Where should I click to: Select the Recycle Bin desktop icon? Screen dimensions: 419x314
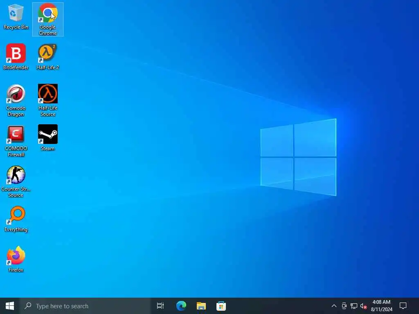coord(16,17)
